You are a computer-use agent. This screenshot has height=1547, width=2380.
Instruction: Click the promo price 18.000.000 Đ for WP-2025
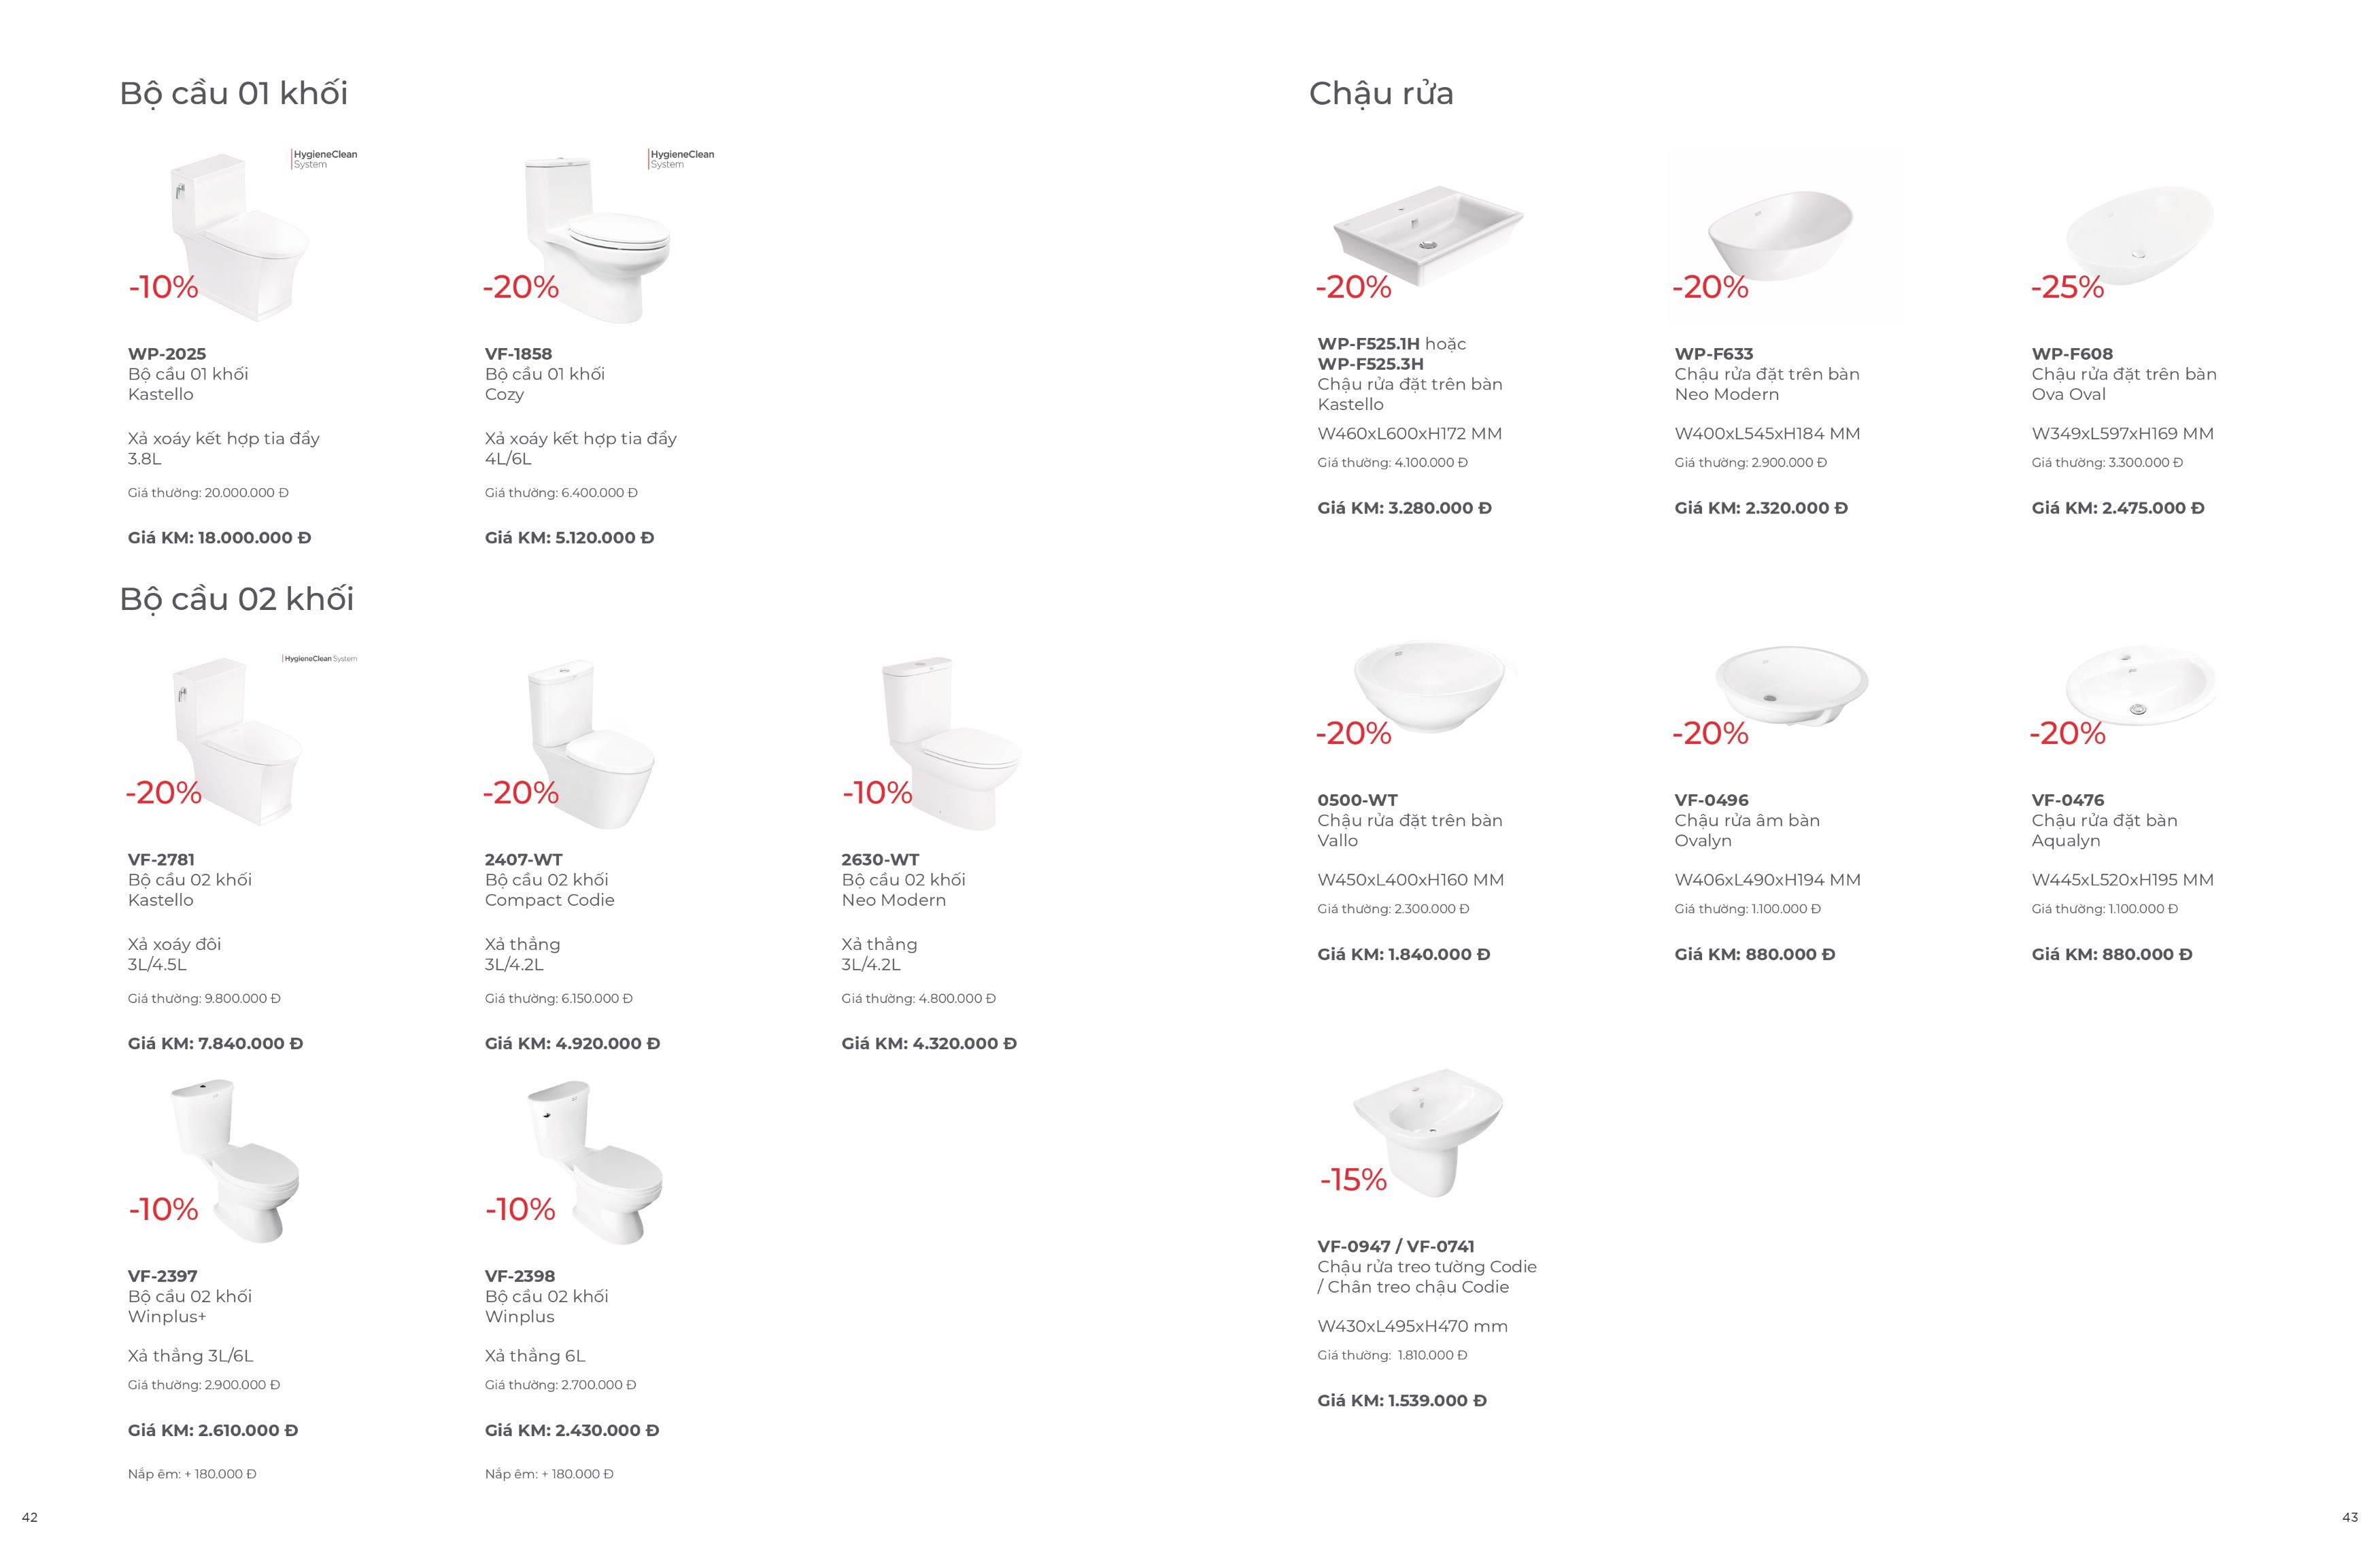click(255, 537)
